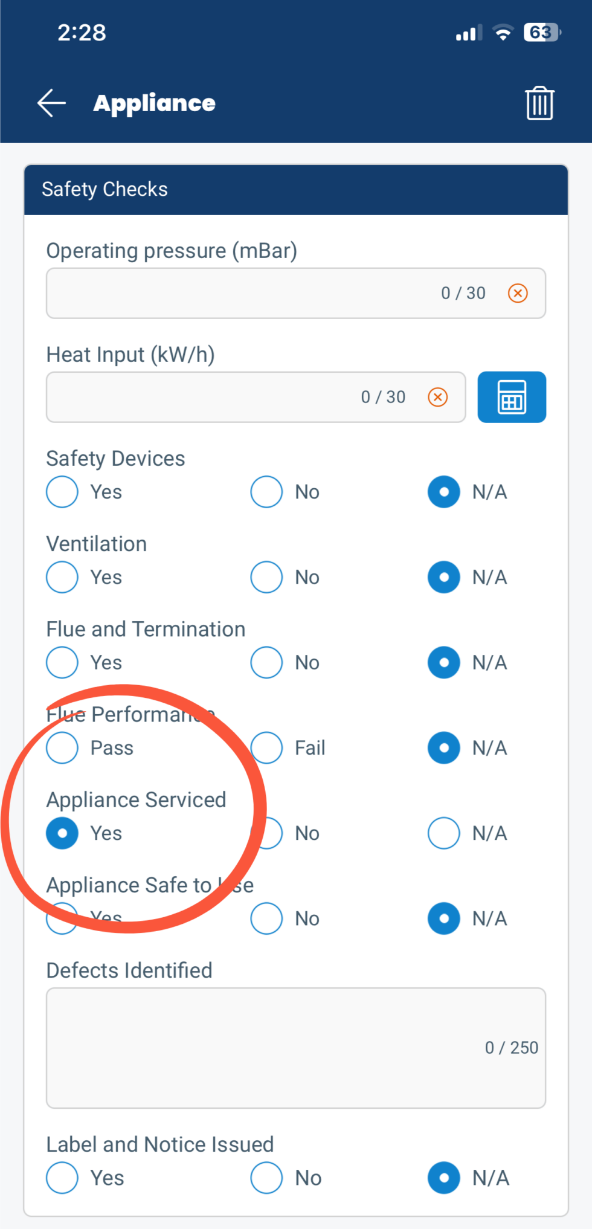Click the Operating pressure input field
This screenshot has height=1229, width=592.
tap(242, 293)
